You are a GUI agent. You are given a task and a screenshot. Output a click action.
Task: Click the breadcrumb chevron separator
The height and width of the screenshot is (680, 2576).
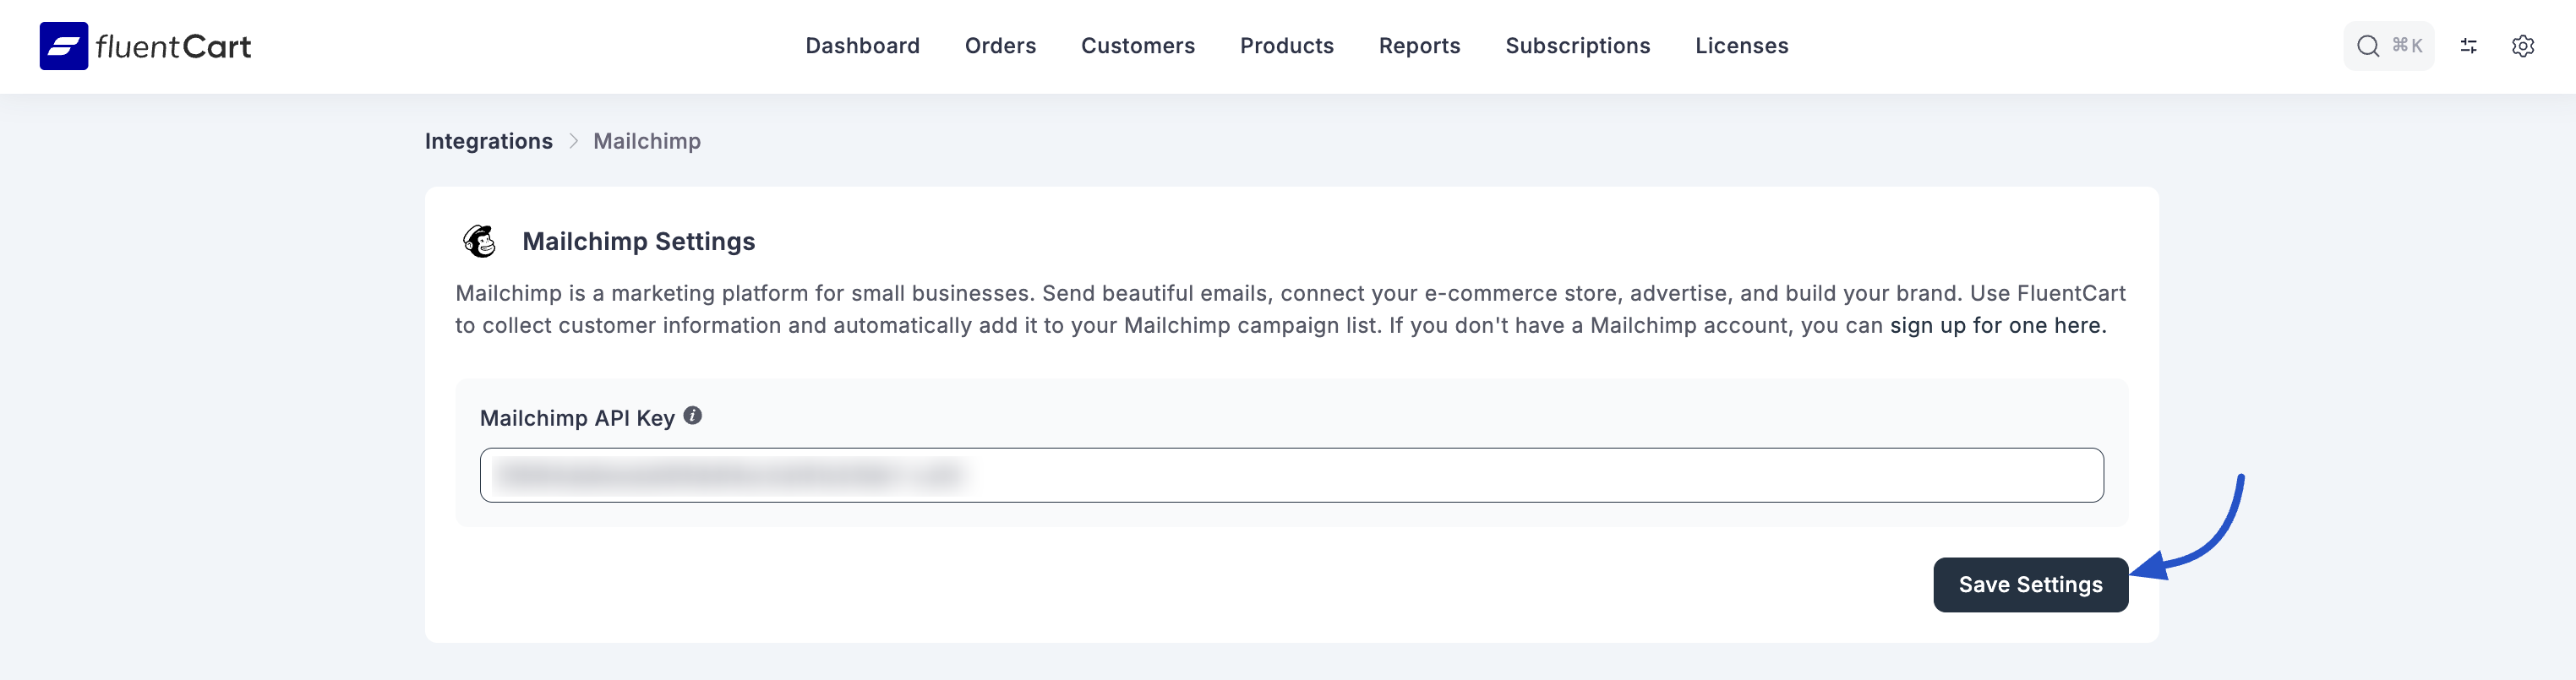[573, 141]
